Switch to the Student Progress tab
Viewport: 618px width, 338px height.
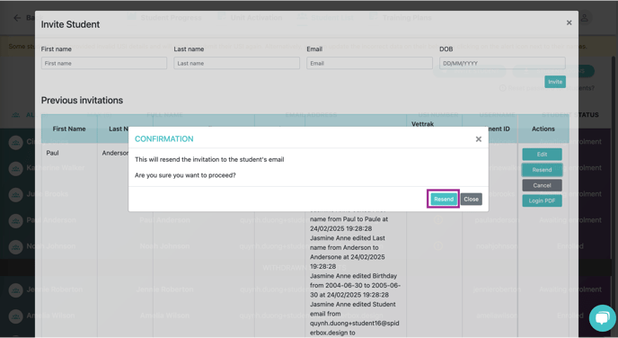(164, 18)
